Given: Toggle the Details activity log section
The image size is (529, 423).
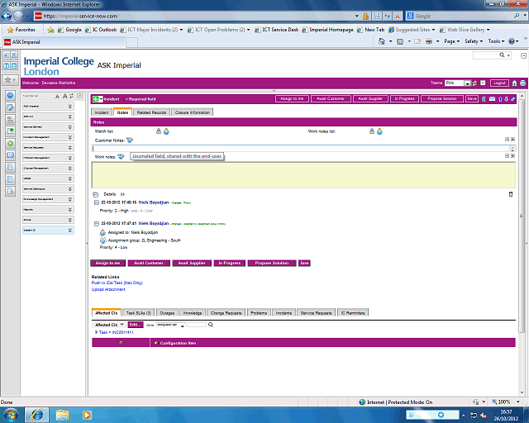Looking at the screenshot, I should (x=96, y=193).
